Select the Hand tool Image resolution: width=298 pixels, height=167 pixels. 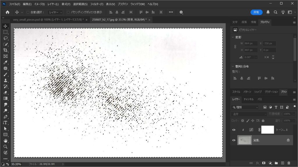tap(5, 141)
